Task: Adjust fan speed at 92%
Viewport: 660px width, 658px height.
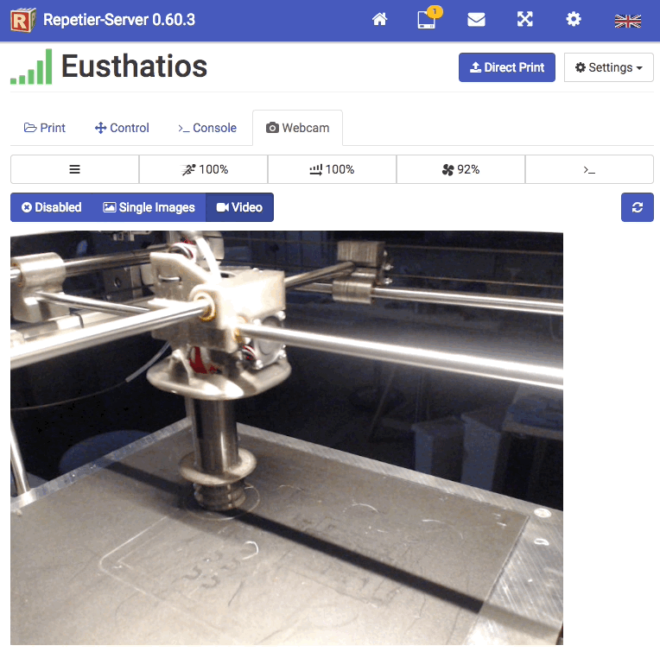Action: point(460,170)
